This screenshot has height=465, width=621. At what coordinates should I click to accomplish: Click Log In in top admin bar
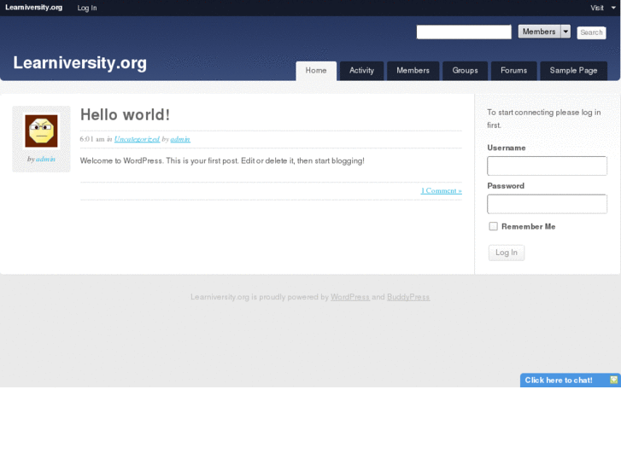pyautogui.click(x=87, y=8)
